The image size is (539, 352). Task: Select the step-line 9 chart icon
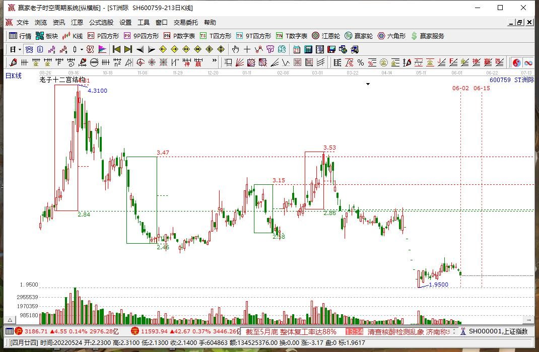click(63, 49)
